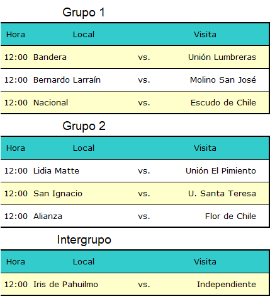
Task: Click the Grupo 1 heading
Action: coord(84,13)
